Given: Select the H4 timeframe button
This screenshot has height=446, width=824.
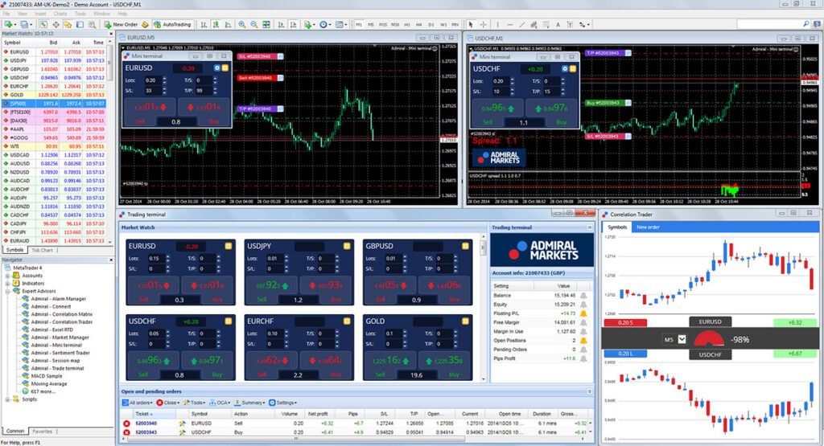Looking at the screenshot, I should tap(418, 24).
